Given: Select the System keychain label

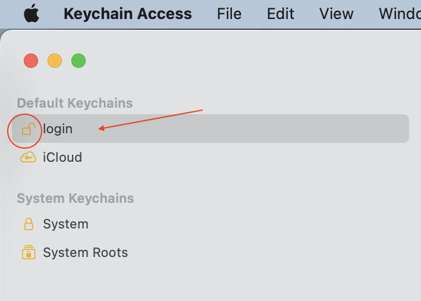Looking at the screenshot, I should pyautogui.click(x=65, y=224).
